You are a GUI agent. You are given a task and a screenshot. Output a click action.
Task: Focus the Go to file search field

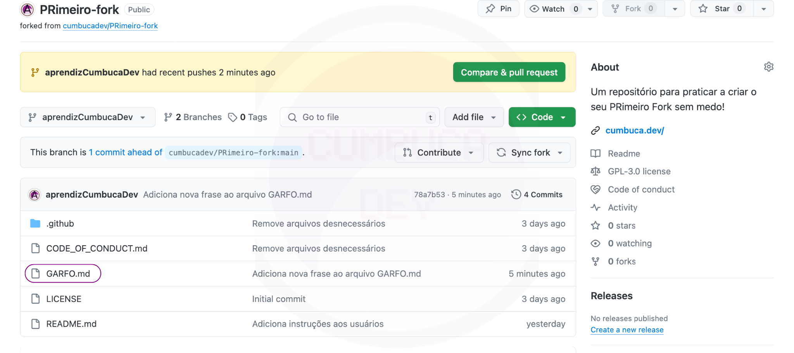point(359,117)
